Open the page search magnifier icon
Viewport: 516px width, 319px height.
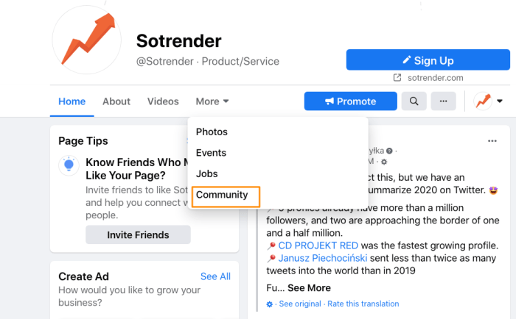(414, 101)
